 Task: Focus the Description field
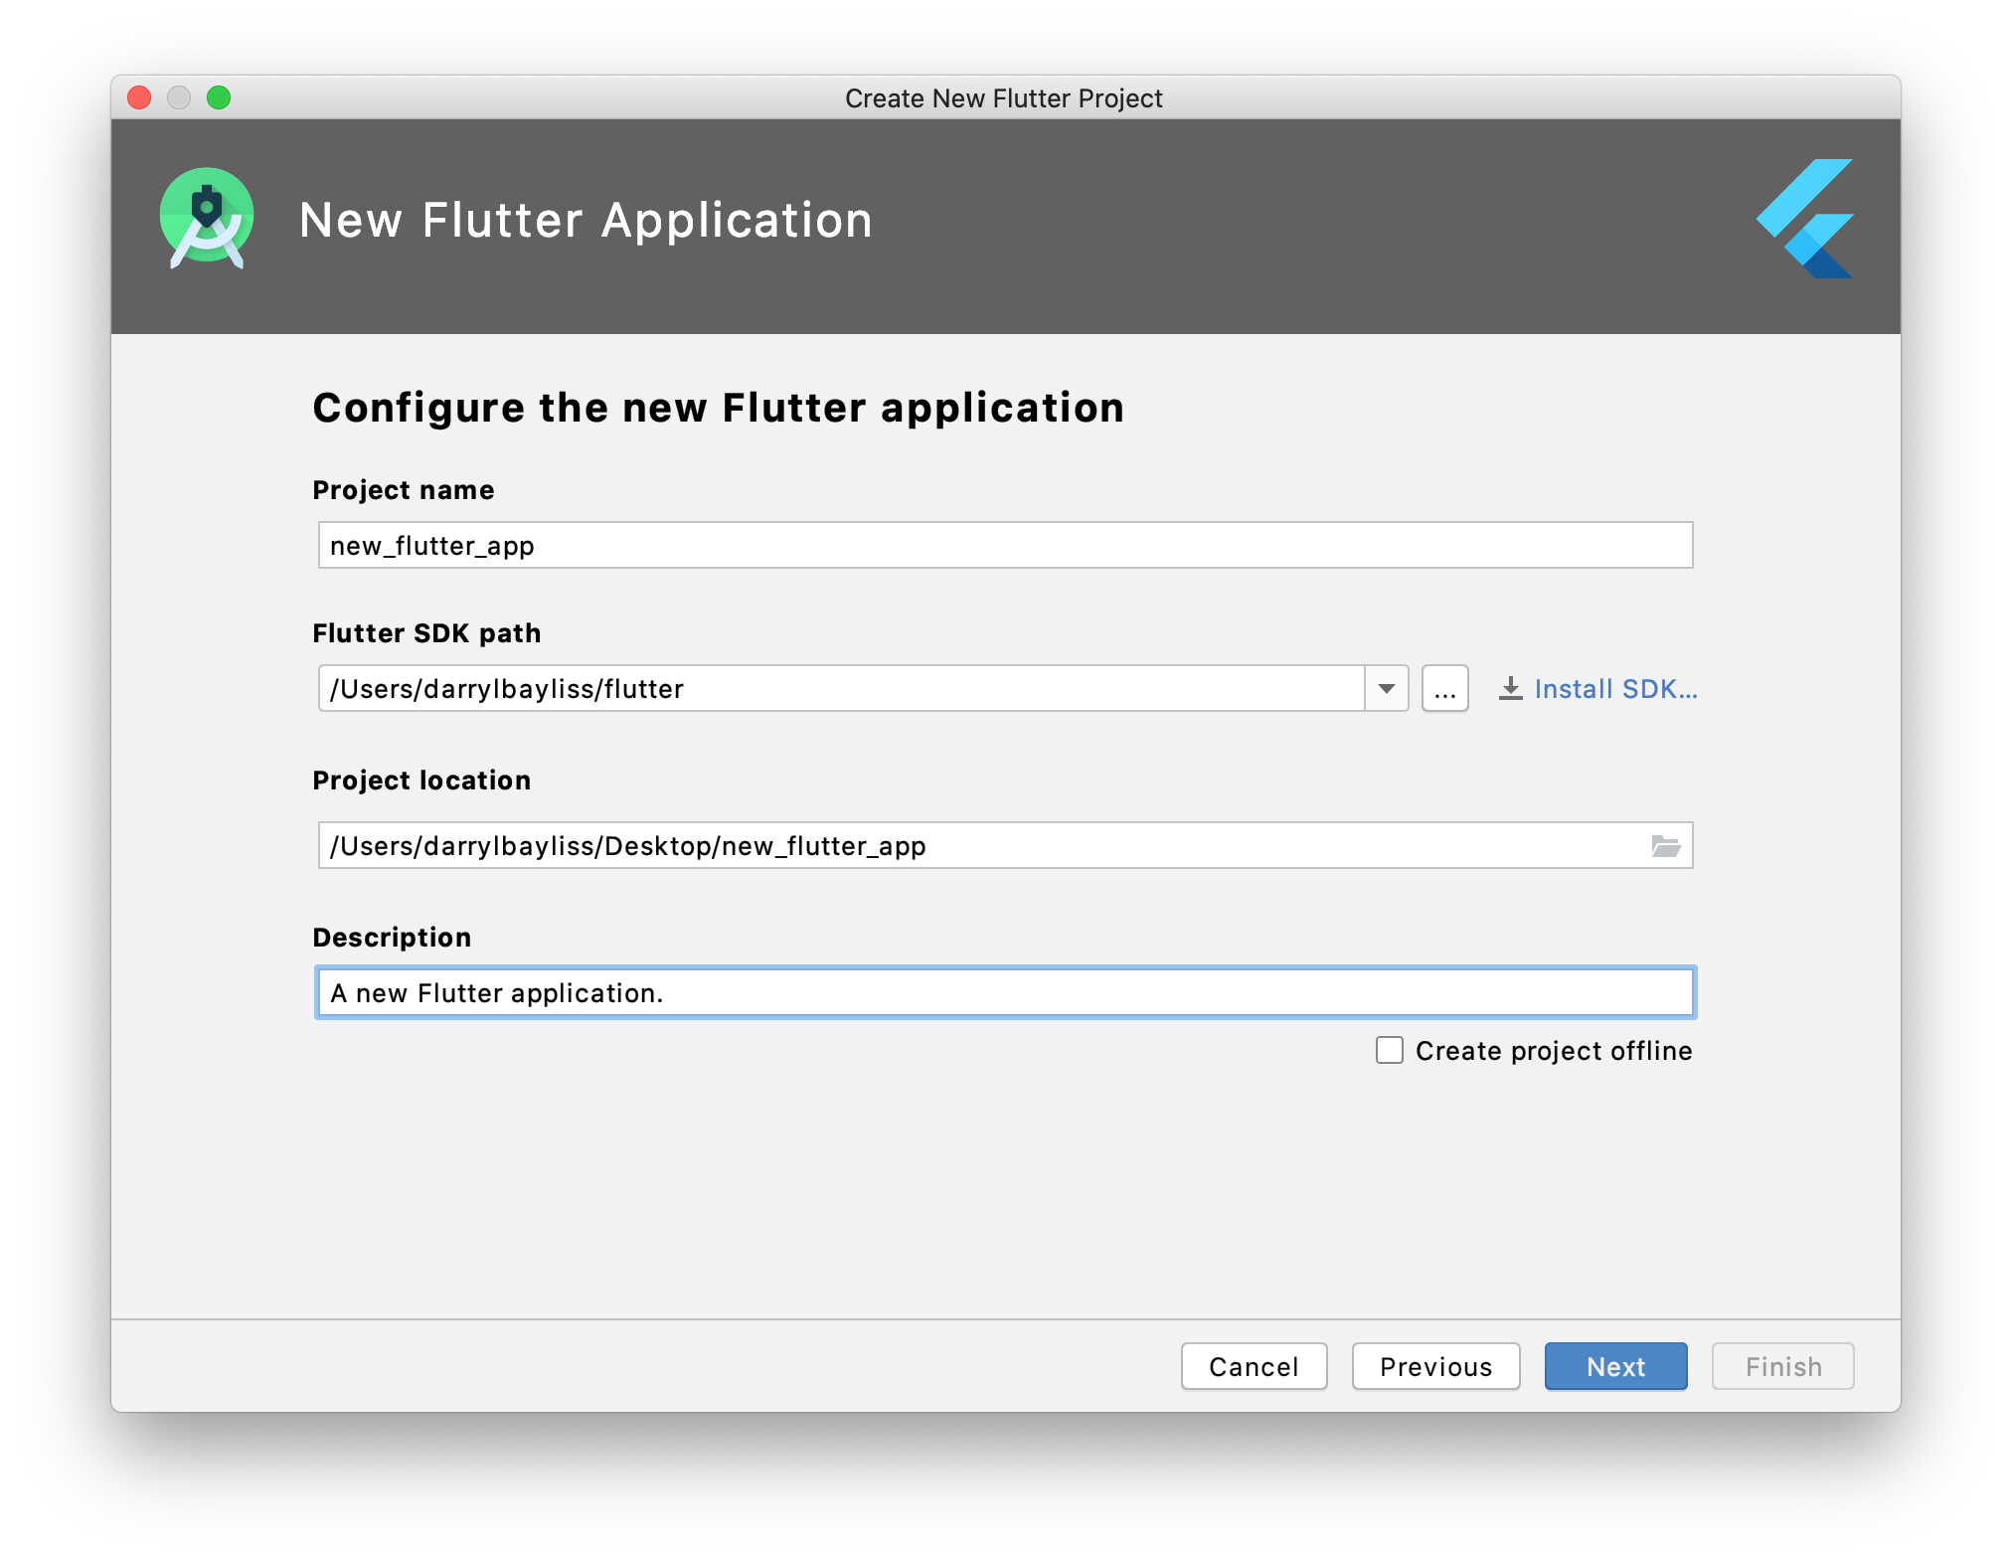tap(1005, 992)
